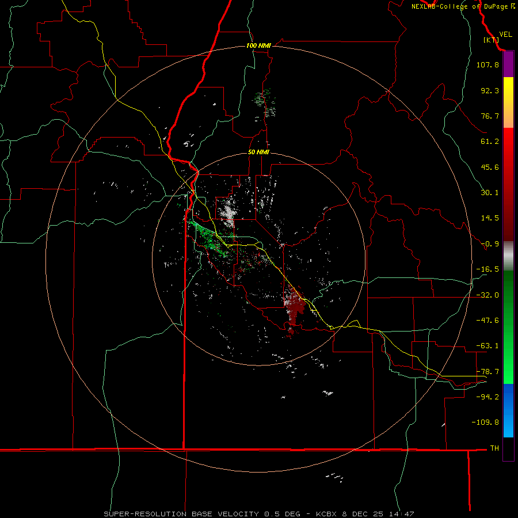Click the 30.1 legend value
The image size is (518, 518).
(x=490, y=193)
